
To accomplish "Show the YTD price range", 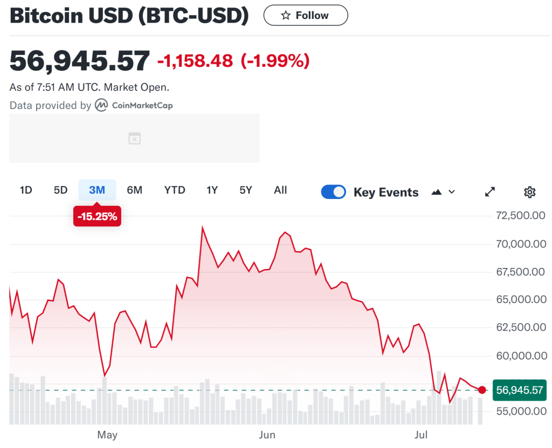I will 175,190.
